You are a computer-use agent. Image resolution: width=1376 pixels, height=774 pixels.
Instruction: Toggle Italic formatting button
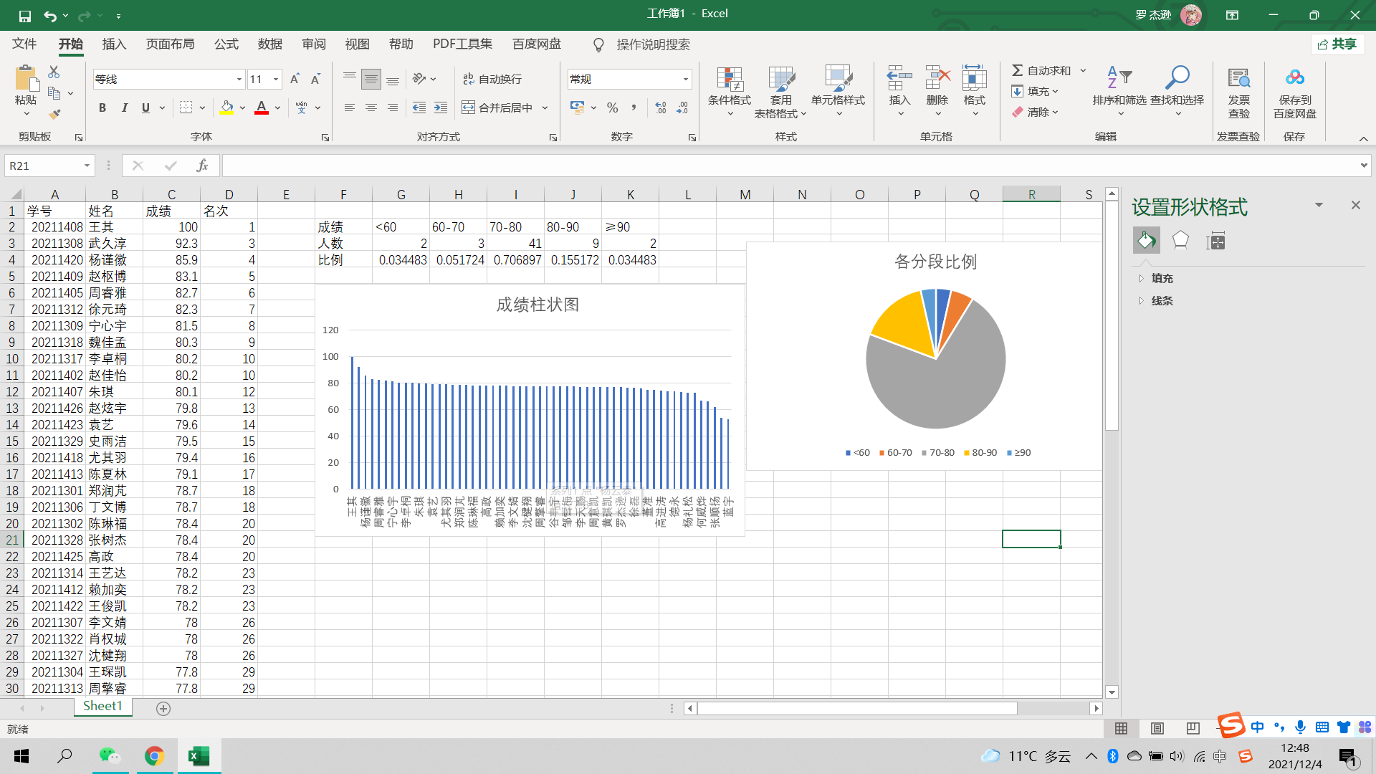(125, 107)
